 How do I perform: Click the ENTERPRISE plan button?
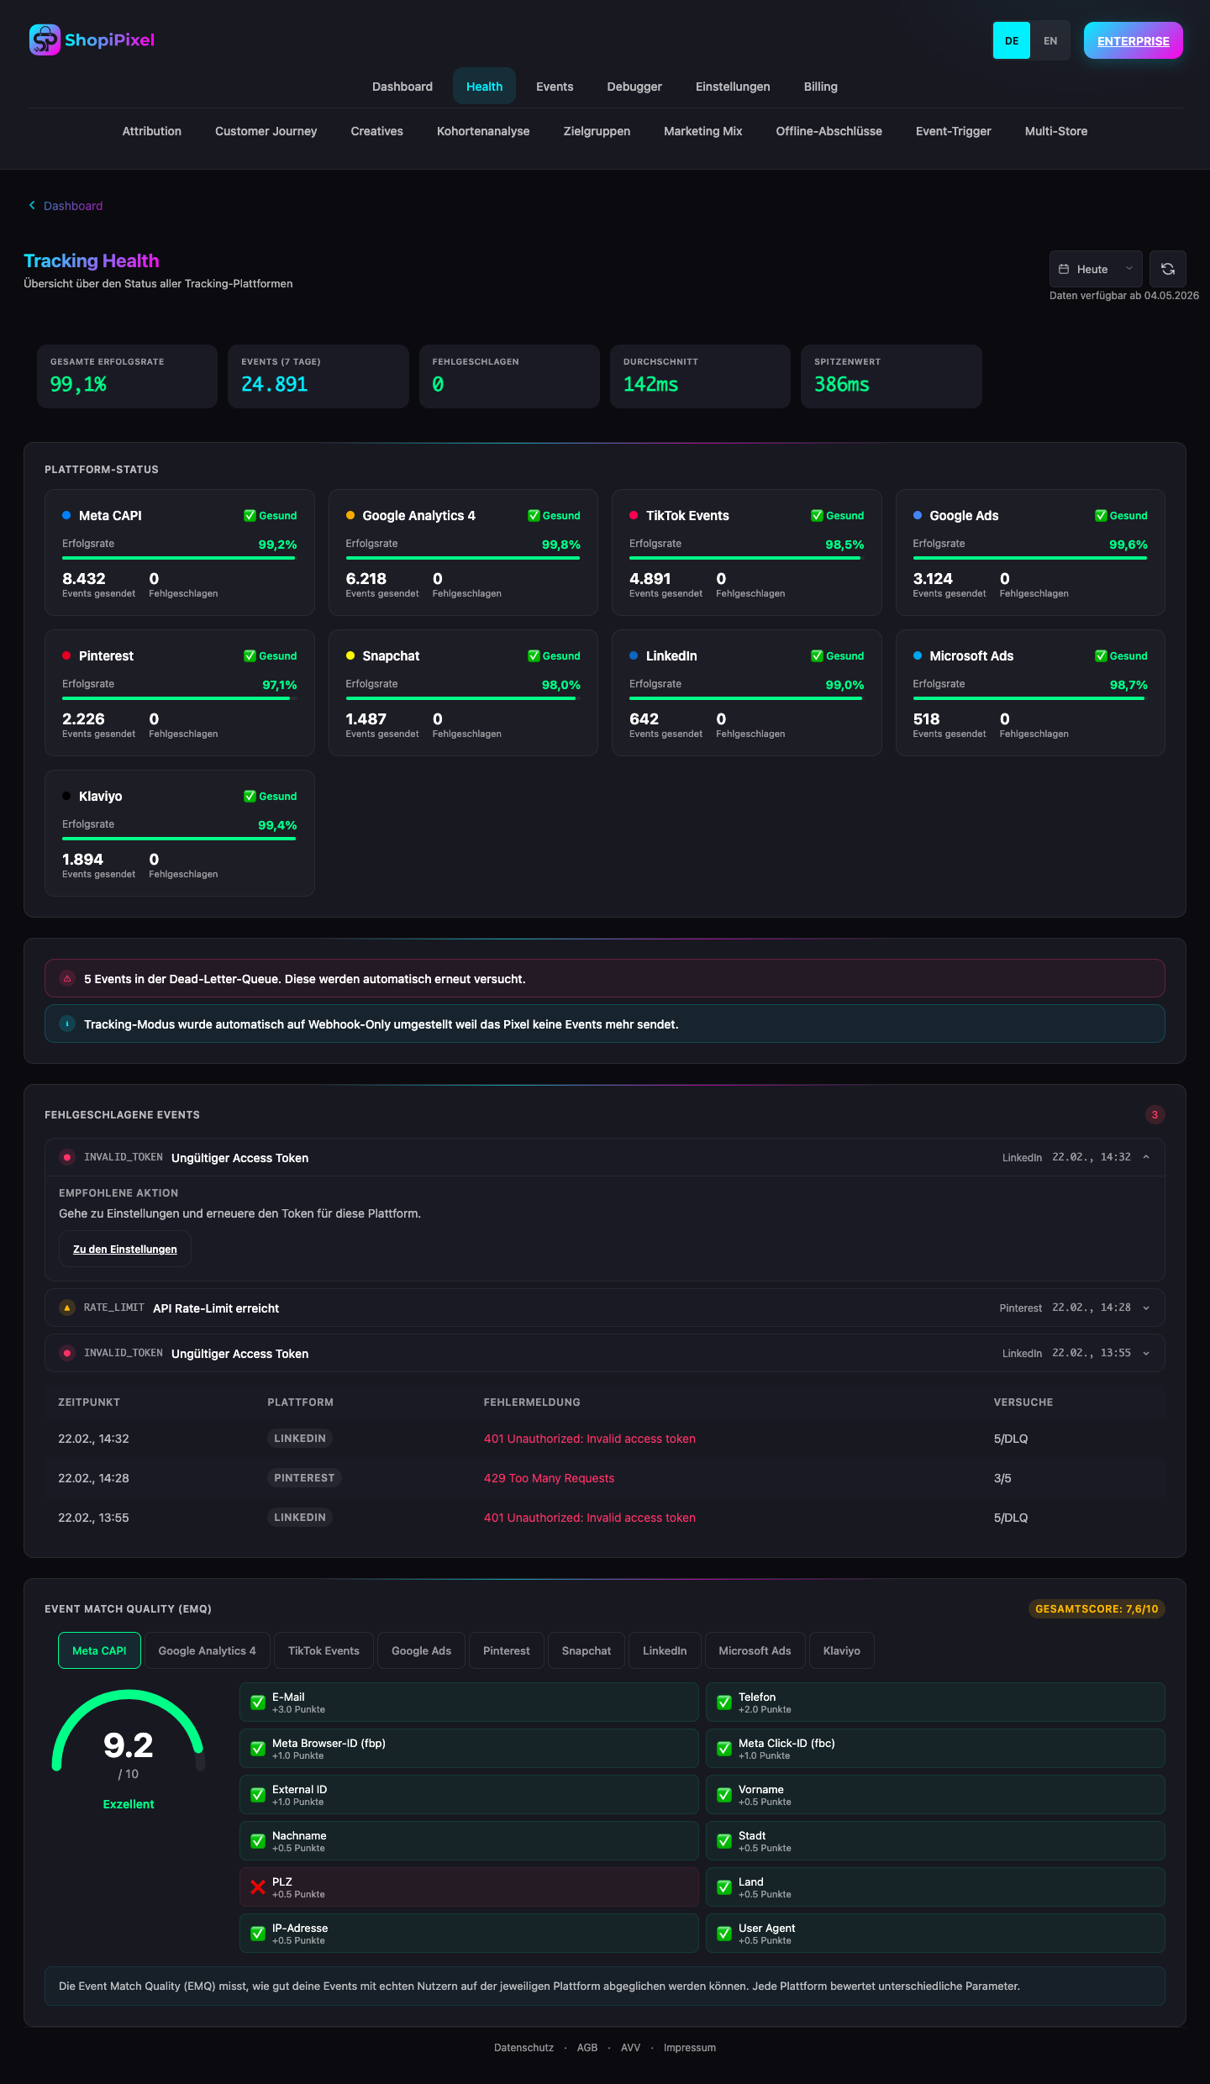pyautogui.click(x=1134, y=40)
